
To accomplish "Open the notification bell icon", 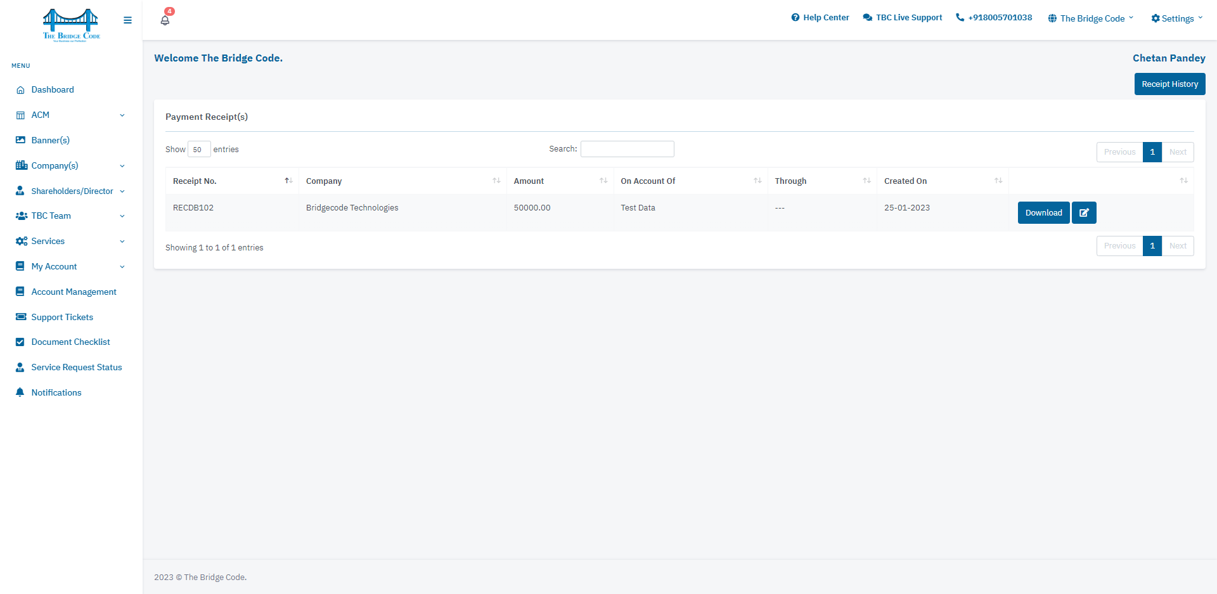I will pyautogui.click(x=165, y=20).
